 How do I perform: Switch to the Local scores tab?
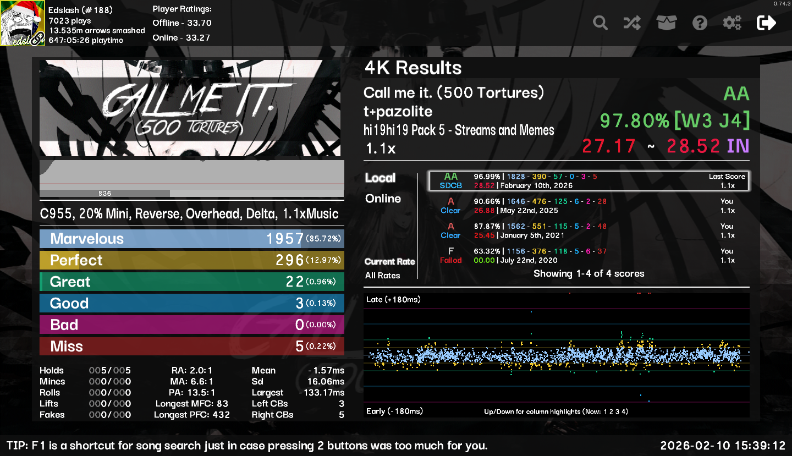pos(380,178)
